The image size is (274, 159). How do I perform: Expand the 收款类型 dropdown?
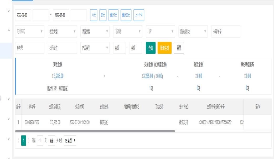[62, 32]
